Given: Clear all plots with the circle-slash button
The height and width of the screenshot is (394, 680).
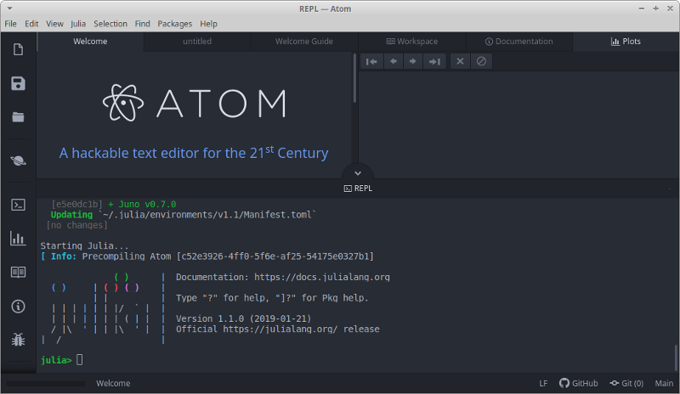Looking at the screenshot, I should pos(481,61).
